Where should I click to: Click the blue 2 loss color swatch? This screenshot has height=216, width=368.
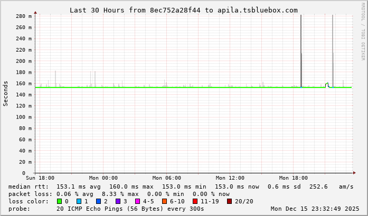98,201
